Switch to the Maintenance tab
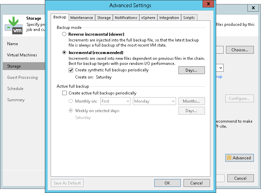Screen dimensions: 261x193 pos(82,18)
